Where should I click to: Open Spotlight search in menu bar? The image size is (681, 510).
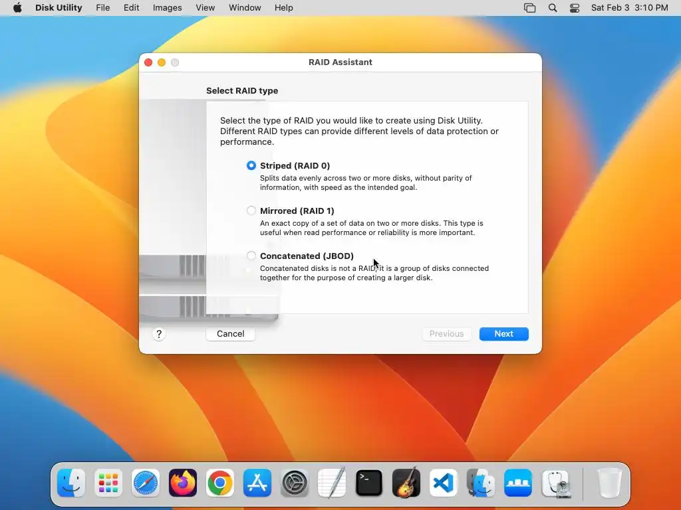(x=553, y=8)
